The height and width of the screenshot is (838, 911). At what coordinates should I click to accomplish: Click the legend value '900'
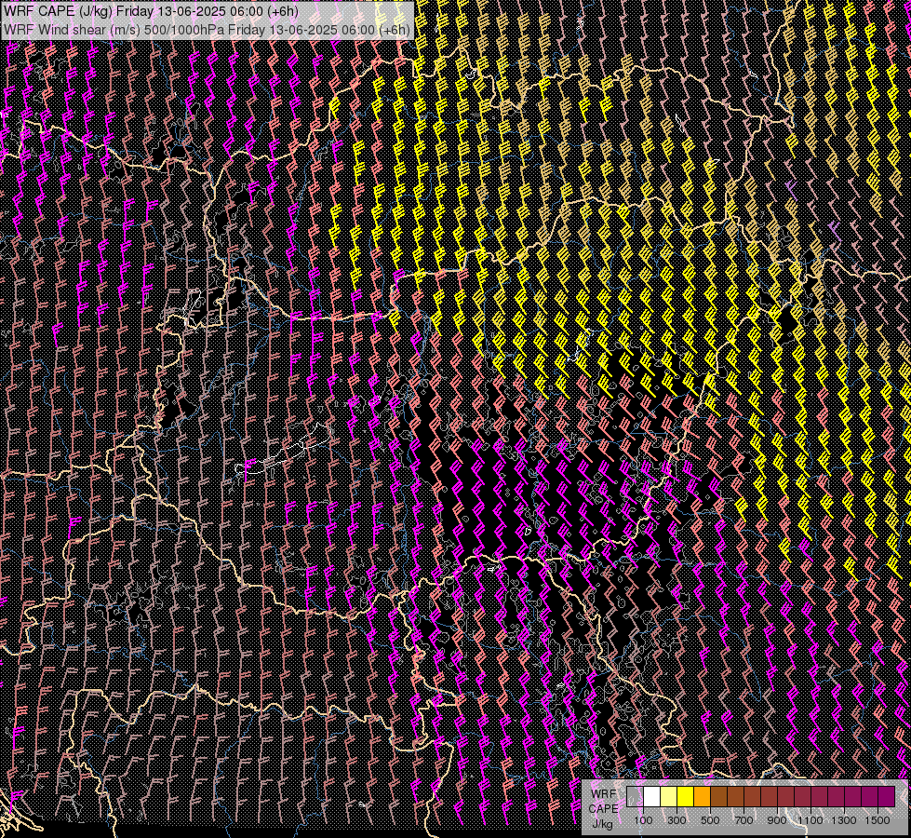(777, 820)
